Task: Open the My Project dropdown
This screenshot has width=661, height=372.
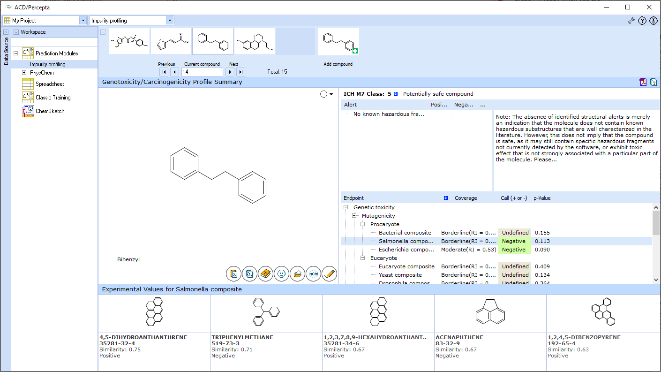Action: tap(83, 21)
